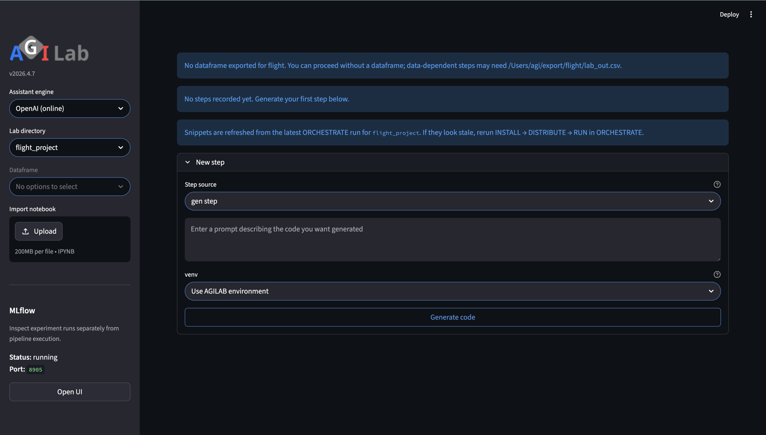Image resolution: width=766 pixels, height=435 pixels.
Task: Click the help icon beside venv
Action: (x=717, y=274)
